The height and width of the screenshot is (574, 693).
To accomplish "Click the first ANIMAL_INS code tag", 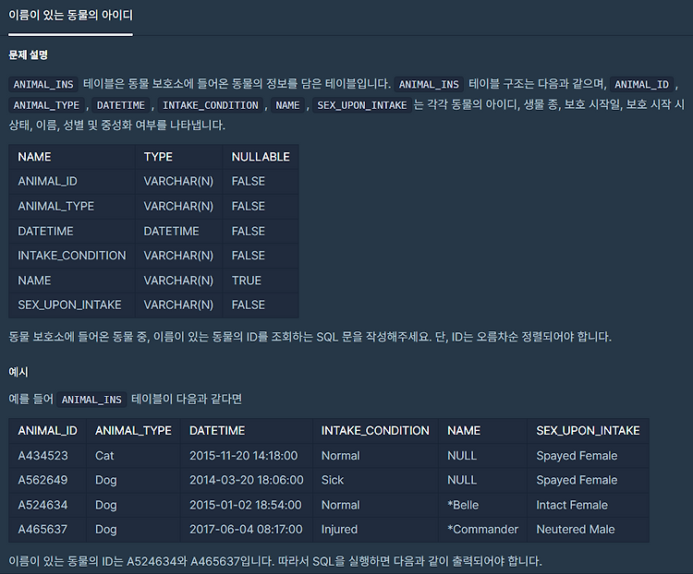I will 43,84.
